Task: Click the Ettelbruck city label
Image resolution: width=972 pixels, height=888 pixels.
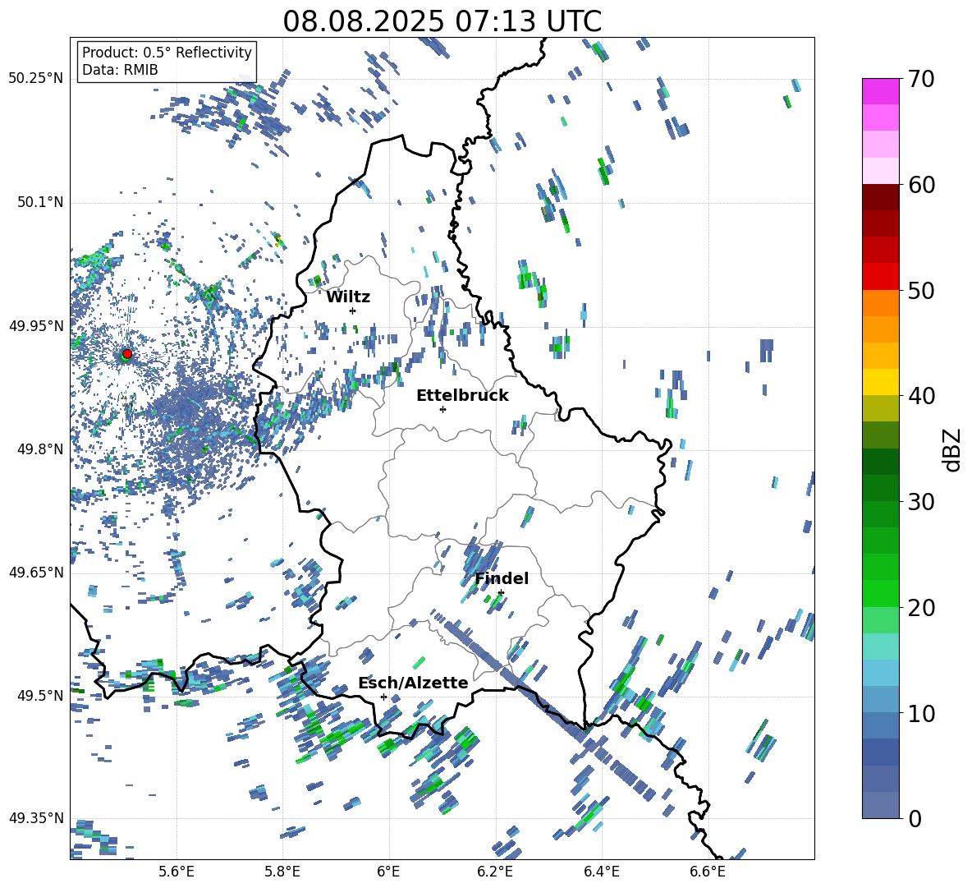Action: point(462,396)
